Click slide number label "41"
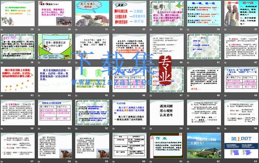The height and width of the screenshot is (163, 259). 218,63
